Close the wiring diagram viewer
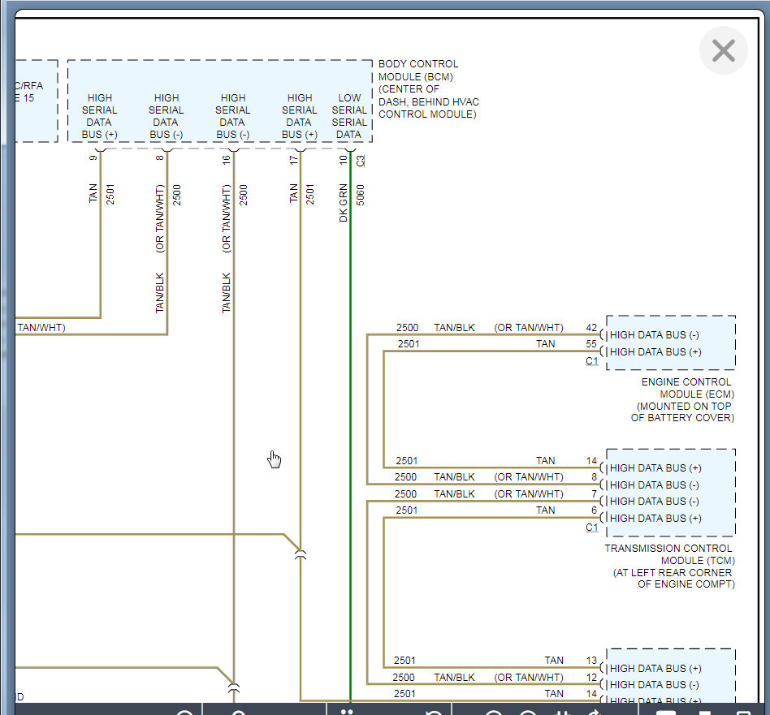Image resolution: width=770 pixels, height=715 pixels. [723, 51]
